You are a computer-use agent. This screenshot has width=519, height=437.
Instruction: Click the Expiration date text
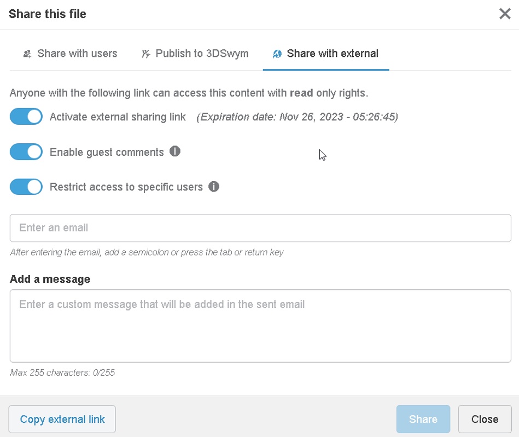297,117
